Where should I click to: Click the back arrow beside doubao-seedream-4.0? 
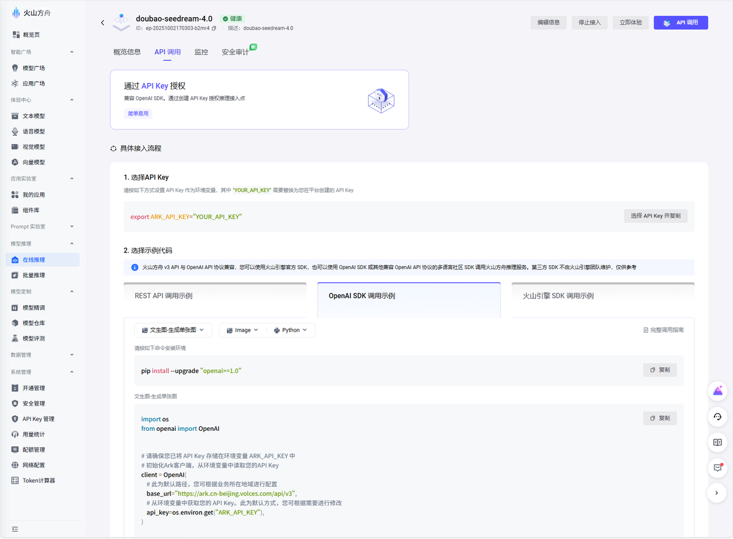tap(103, 23)
